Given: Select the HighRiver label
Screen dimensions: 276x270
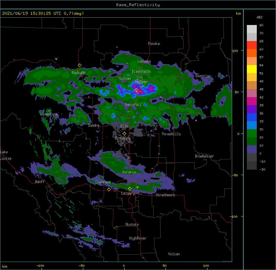Looking at the screenshot, I should click(x=138, y=238).
